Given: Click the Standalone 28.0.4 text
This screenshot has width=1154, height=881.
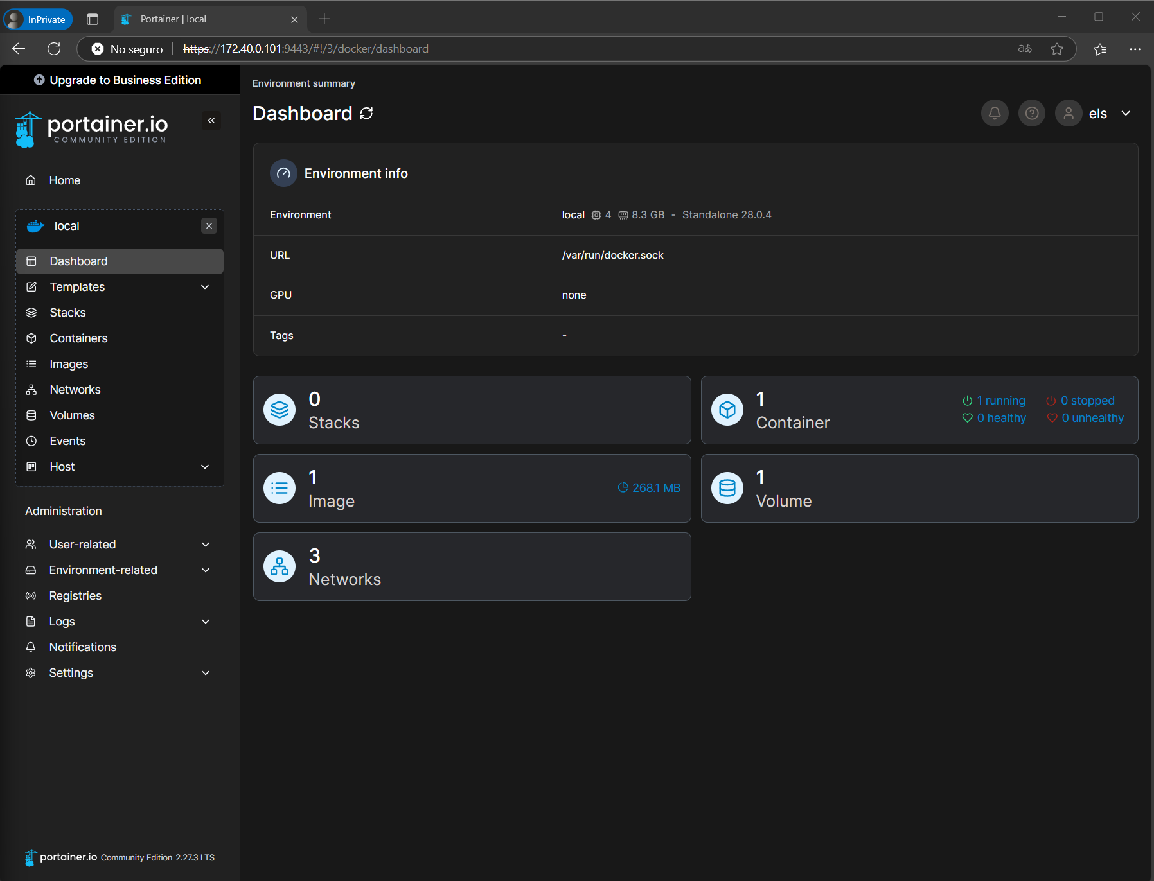Looking at the screenshot, I should [727, 214].
